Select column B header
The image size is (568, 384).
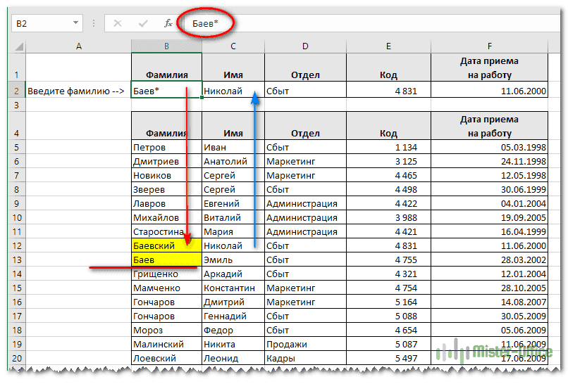pyautogui.click(x=166, y=46)
